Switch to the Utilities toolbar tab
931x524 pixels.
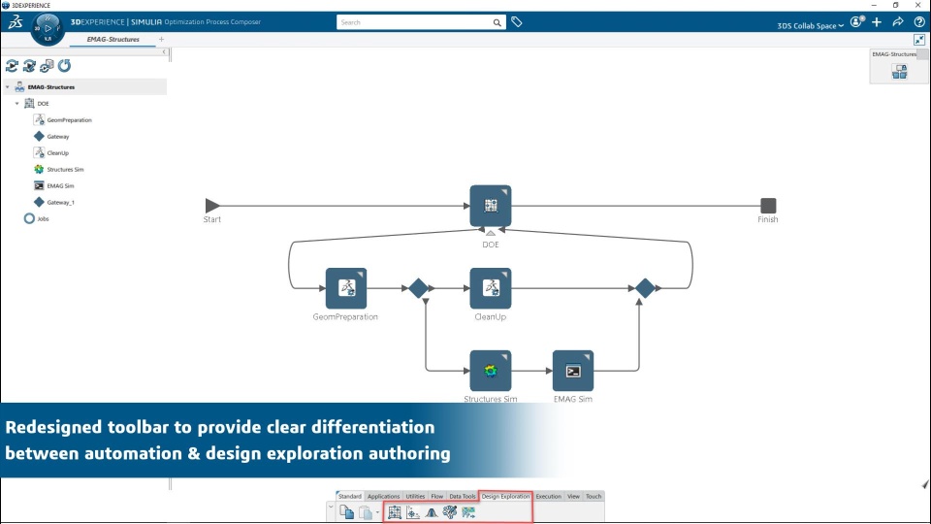[x=415, y=496]
